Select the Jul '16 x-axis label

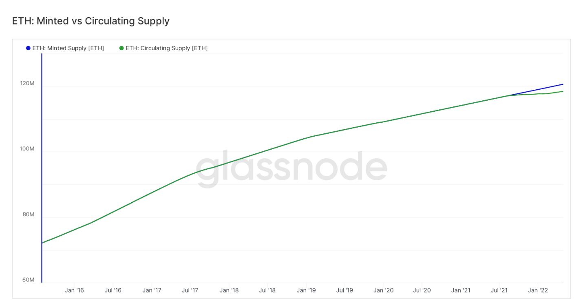(113, 290)
